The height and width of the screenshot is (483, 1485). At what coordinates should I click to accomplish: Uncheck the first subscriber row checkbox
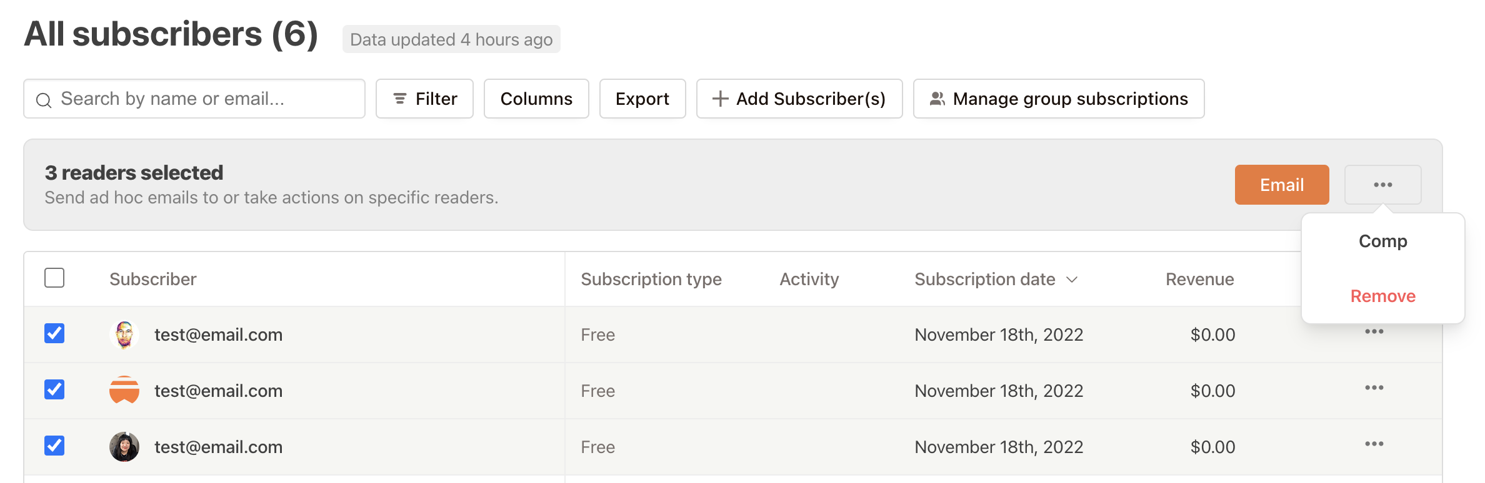pyautogui.click(x=54, y=333)
